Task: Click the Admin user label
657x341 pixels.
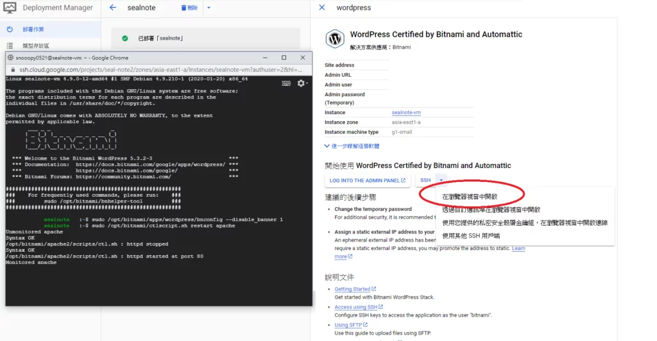Action: click(338, 85)
